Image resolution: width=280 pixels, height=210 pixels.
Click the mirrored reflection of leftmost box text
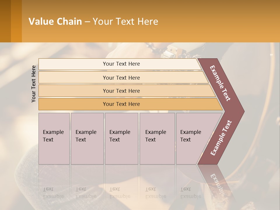click(x=53, y=192)
